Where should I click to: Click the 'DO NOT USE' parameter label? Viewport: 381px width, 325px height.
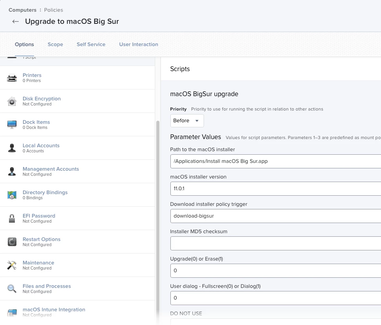[x=186, y=314]
